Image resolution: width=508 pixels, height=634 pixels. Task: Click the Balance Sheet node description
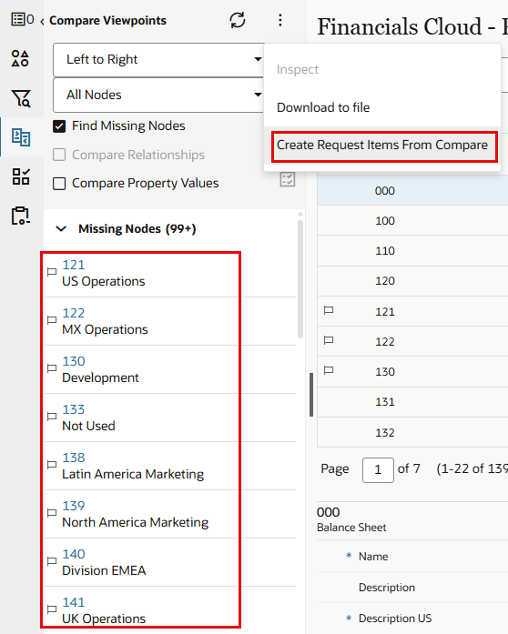pyautogui.click(x=351, y=528)
